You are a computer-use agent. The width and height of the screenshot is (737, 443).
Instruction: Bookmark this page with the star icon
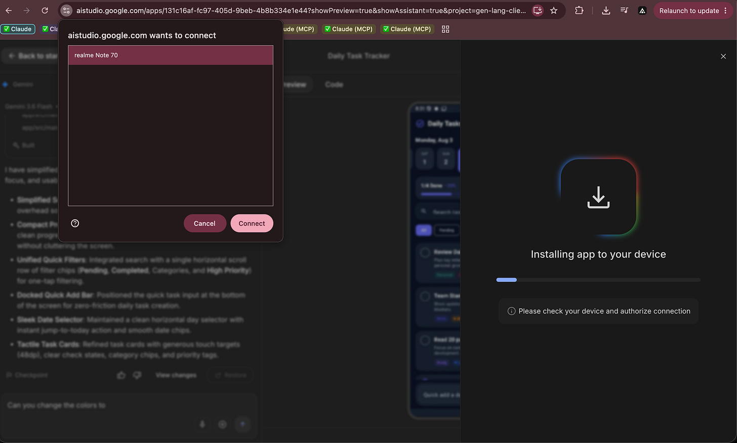point(554,11)
